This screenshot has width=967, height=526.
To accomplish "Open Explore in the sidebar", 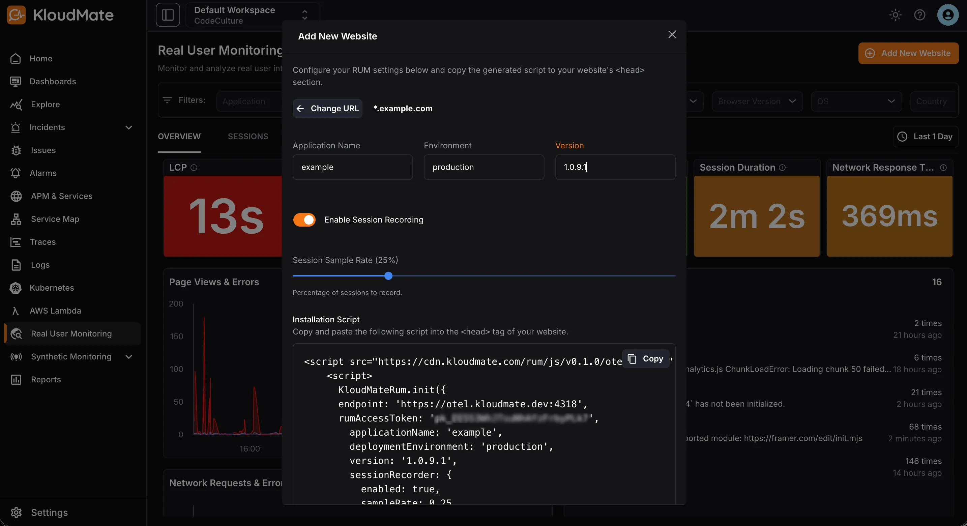I will click(x=72, y=105).
